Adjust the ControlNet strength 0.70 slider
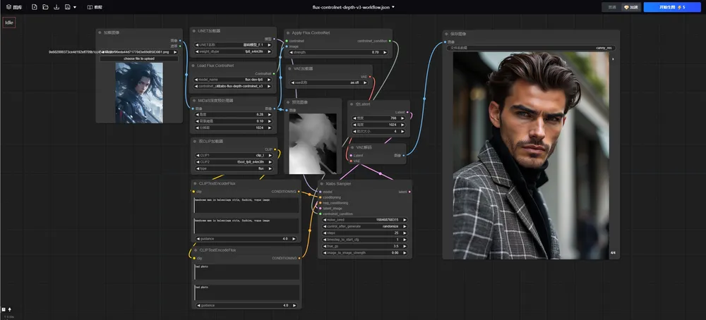Screen dimensions: 706x320 (338, 53)
